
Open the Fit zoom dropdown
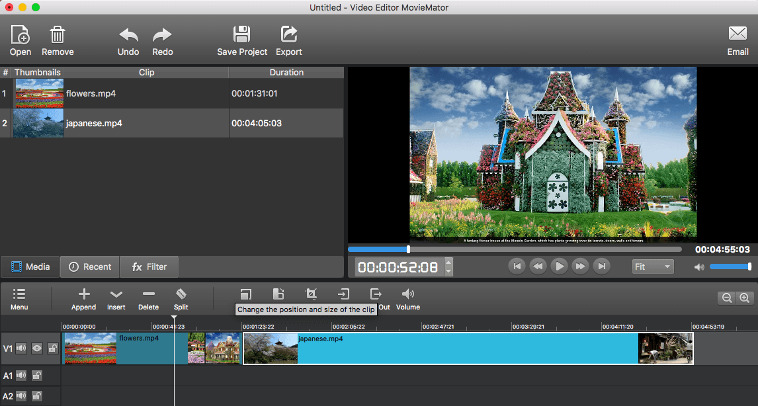click(652, 266)
